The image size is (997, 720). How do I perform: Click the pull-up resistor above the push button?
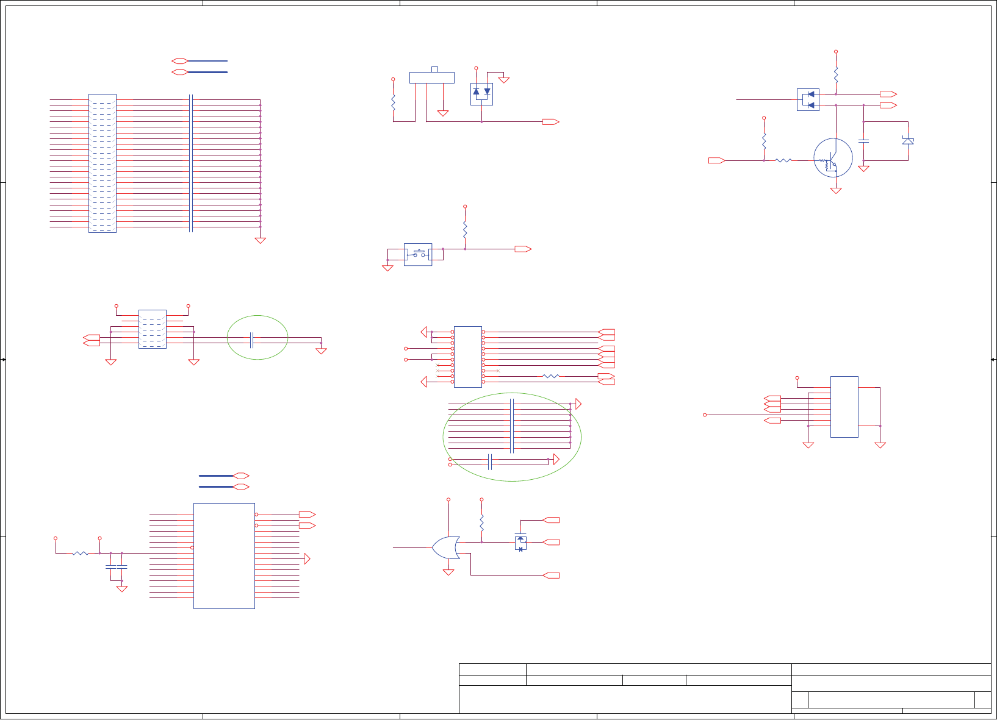tap(465, 230)
